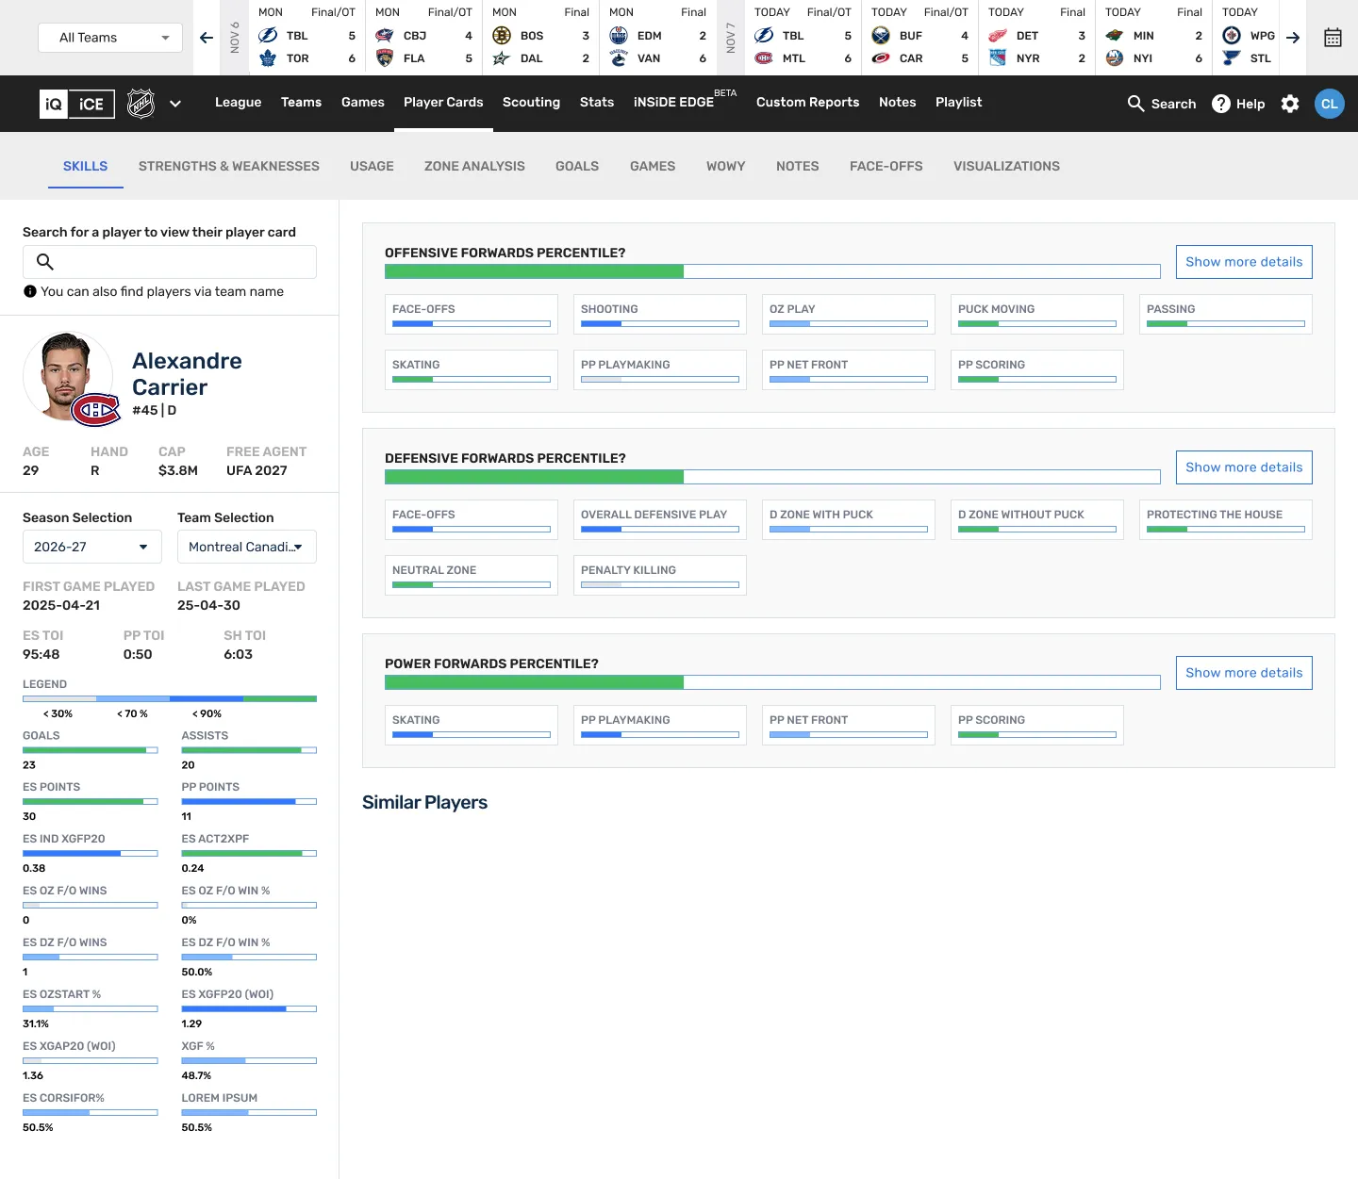Click the Buffalo Sabres logo in the scoreboard

click(881, 36)
